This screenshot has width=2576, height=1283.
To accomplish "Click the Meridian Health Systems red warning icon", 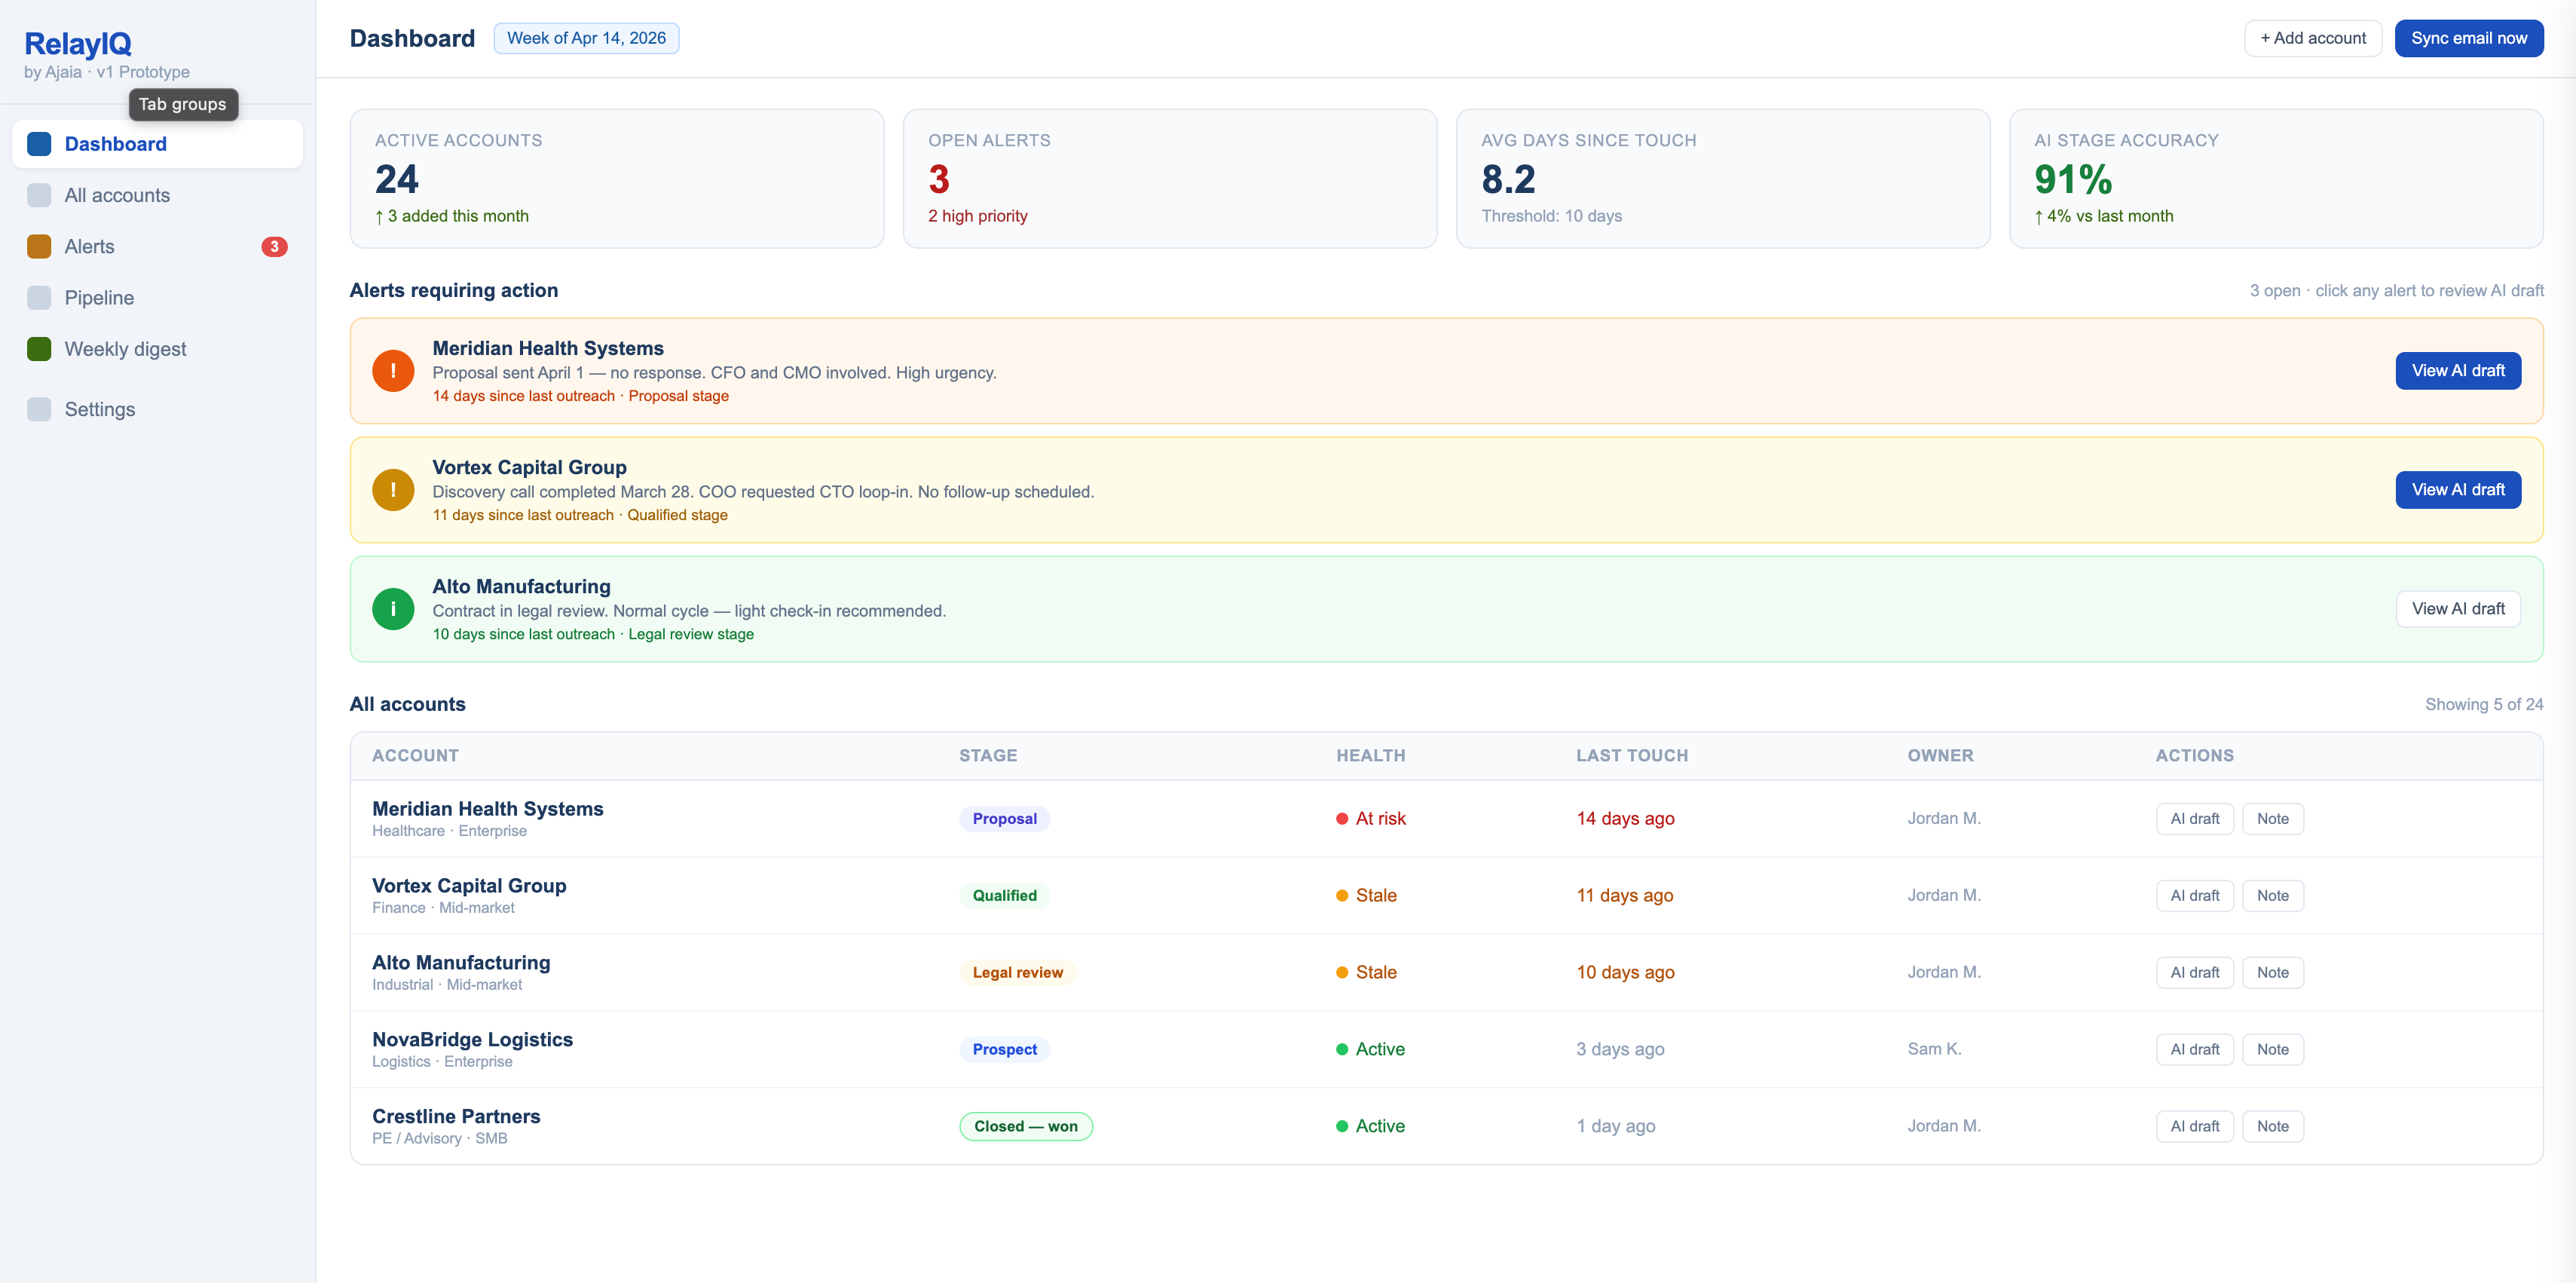I will tap(393, 371).
